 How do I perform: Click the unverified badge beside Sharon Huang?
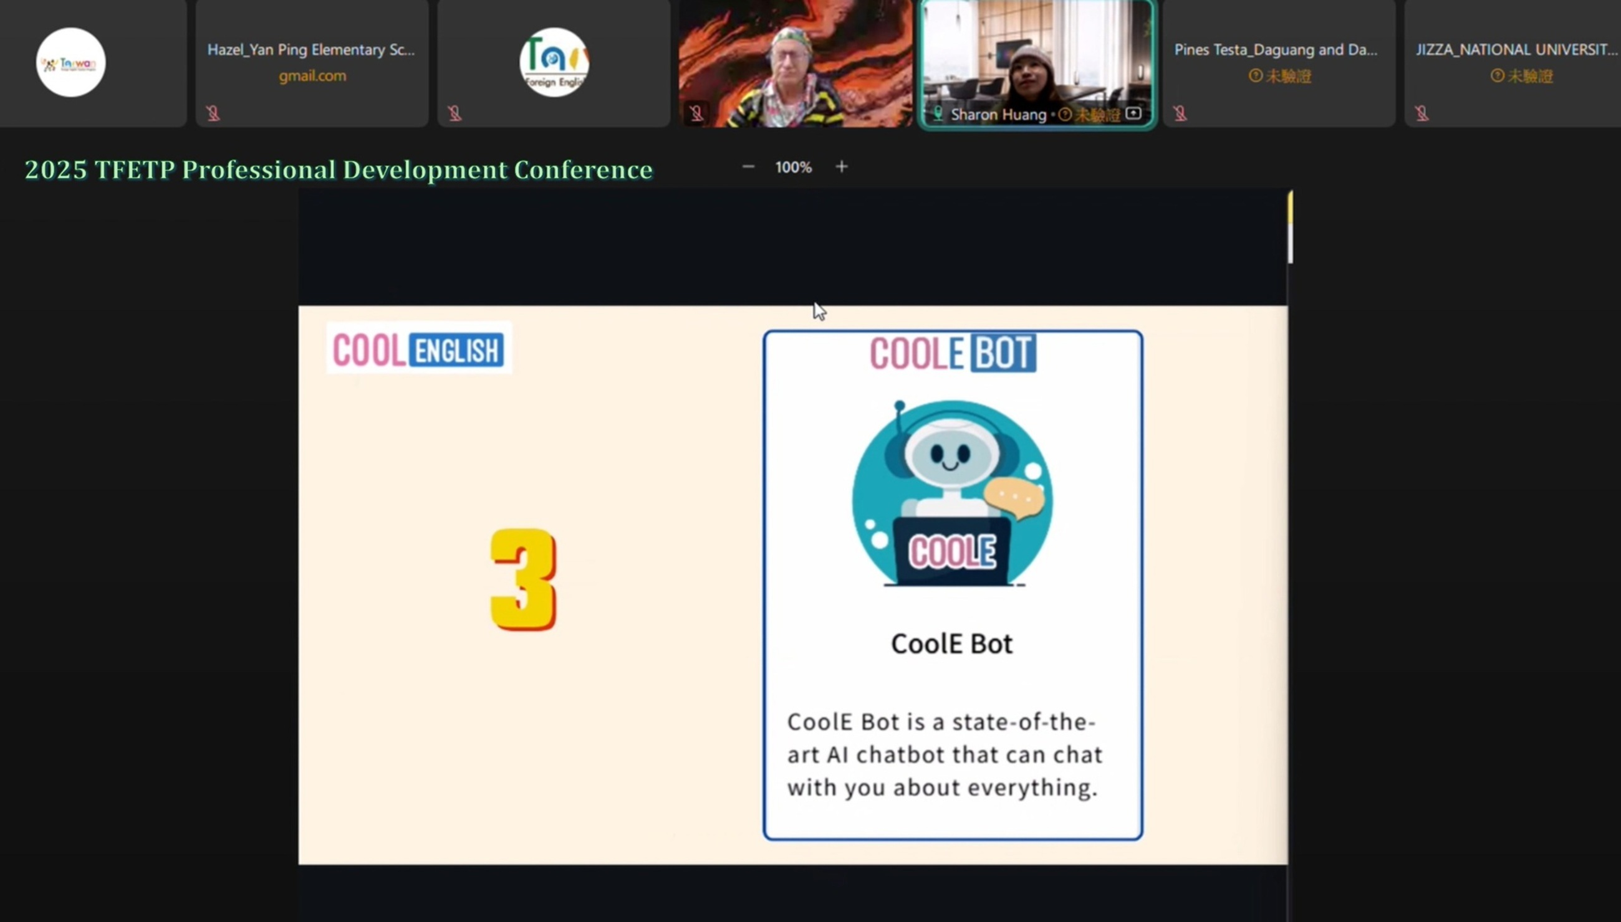click(1089, 115)
